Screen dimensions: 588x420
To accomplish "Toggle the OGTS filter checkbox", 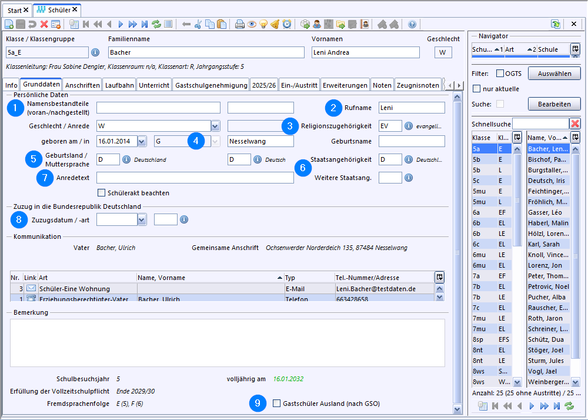I will pos(500,74).
